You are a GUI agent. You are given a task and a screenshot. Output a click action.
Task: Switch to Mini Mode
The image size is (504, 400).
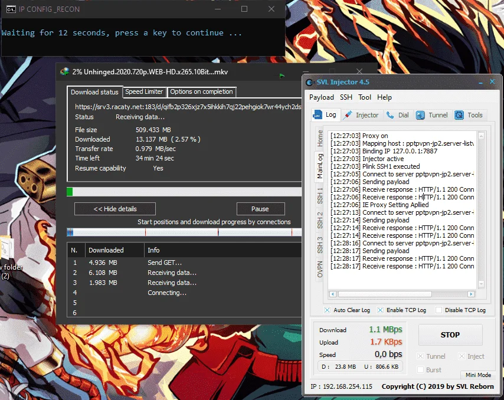[x=478, y=375]
